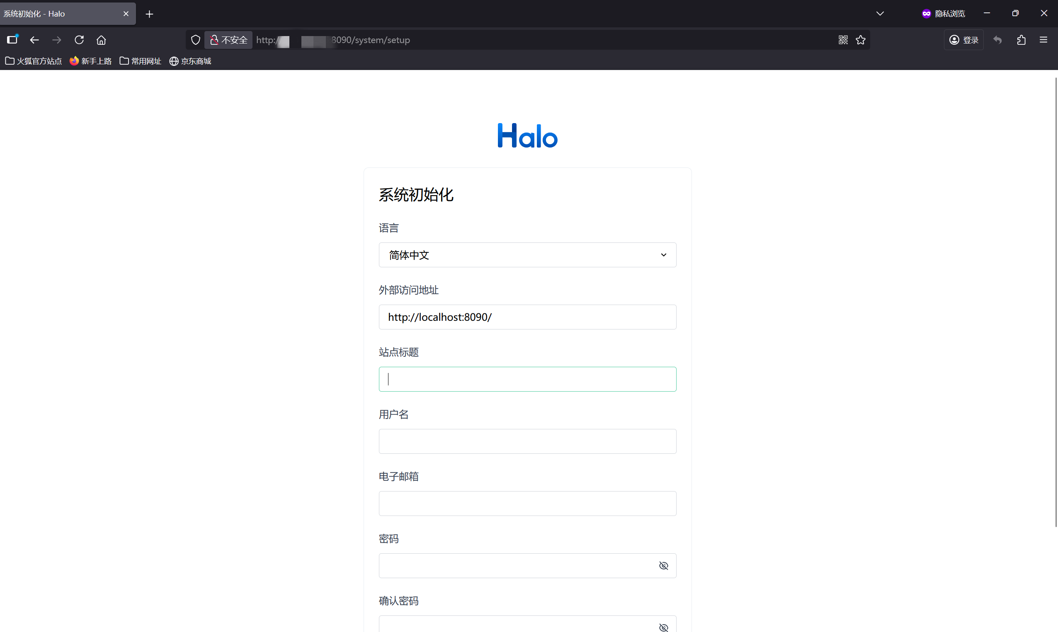
Task: Open the extensions puzzle icon
Action: (1021, 40)
